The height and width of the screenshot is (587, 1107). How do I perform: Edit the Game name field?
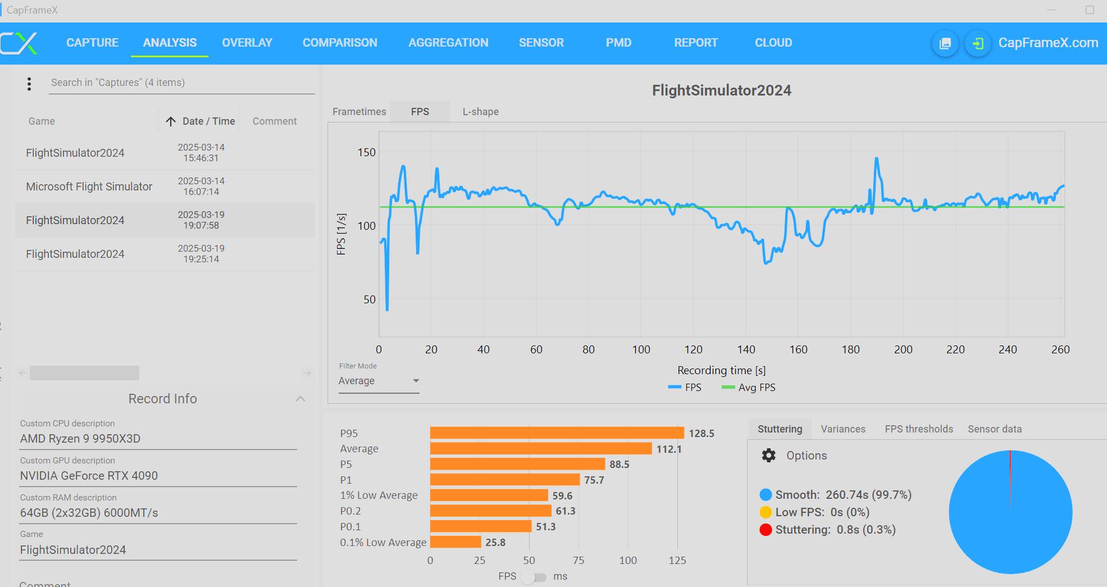pyautogui.click(x=158, y=550)
